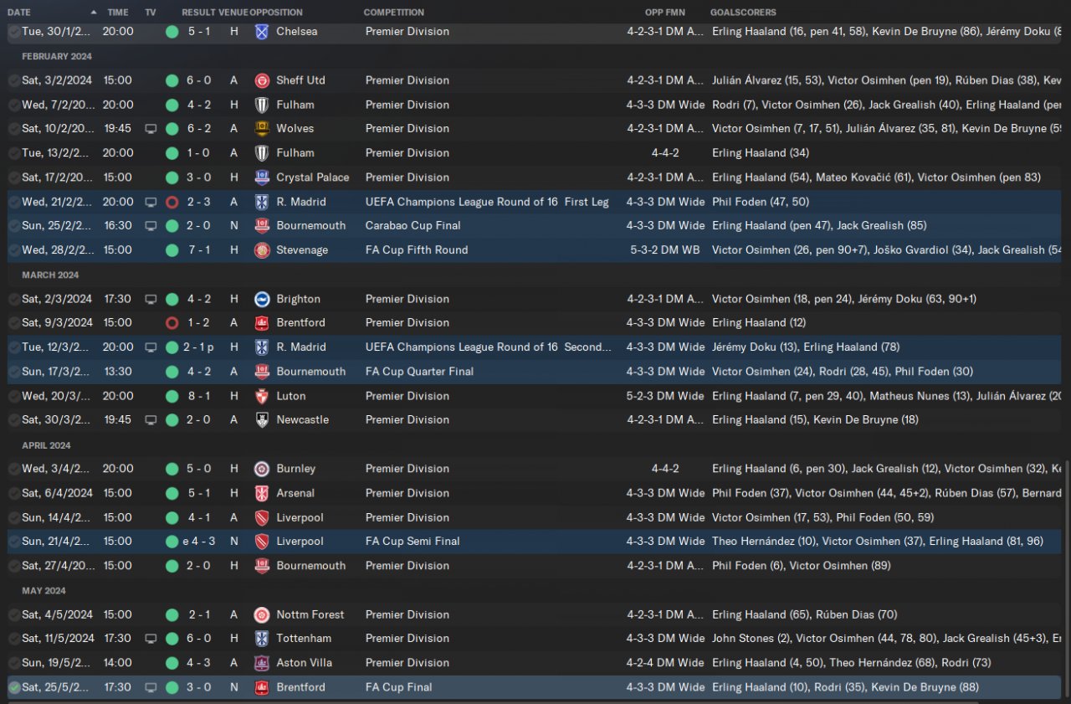Screen dimensions: 1071x704
Task: Open the Crystal Palace opposition link
Action: click(313, 177)
